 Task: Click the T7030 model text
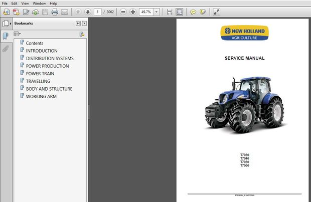coord(245,155)
